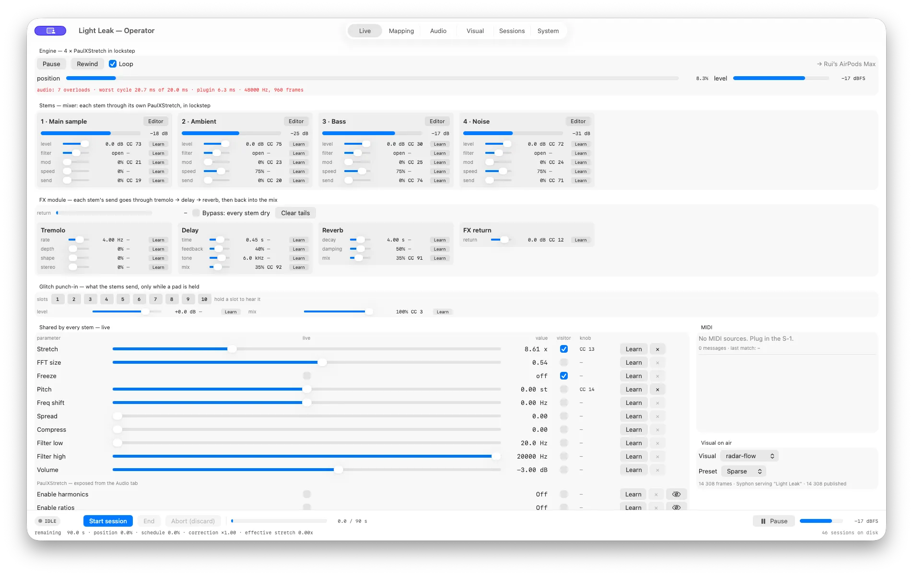The image size is (913, 576).
Task: Uncheck visitor checkbox for Stretch
Action: (564, 349)
